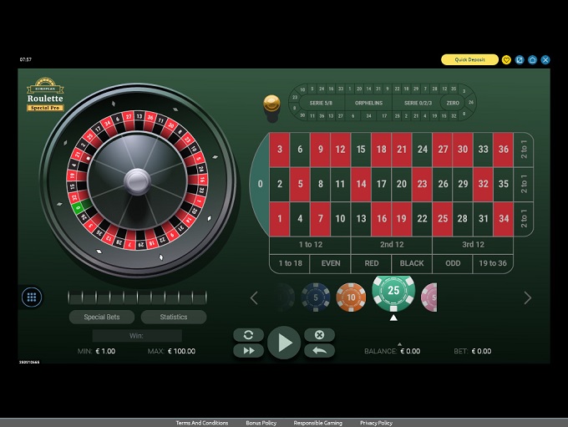Toggle fullscreen with the expand icon
This screenshot has width=568, height=427.
click(520, 60)
